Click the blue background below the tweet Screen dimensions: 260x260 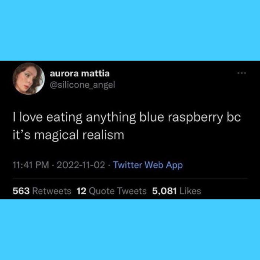coord(130,230)
